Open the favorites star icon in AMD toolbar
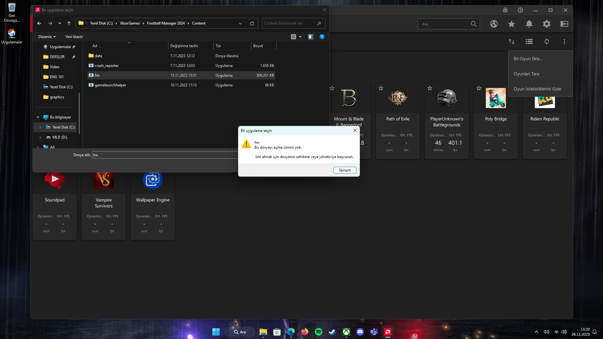Screen dimensions: 603x339 pyautogui.click(x=512, y=24)
